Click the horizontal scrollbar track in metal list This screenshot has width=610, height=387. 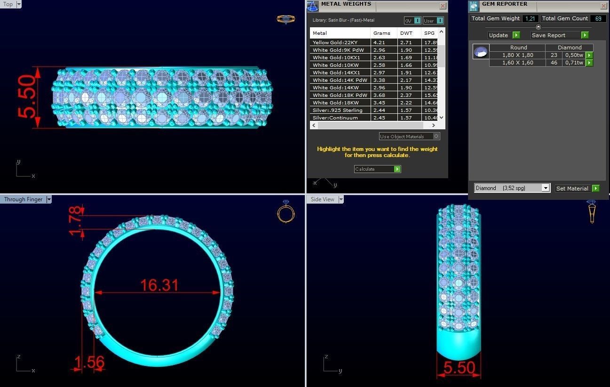(374, 125)
